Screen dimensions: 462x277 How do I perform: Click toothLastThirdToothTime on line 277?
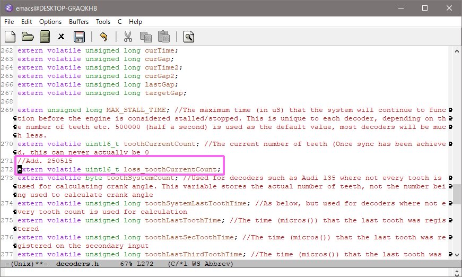[193, 254]
